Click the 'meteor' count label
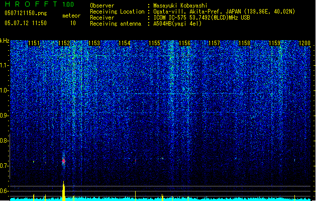Screen dimensions: 316x201 point(71,16)
